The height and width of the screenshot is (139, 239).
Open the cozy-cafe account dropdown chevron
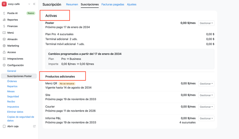click(x=29, y=4)
